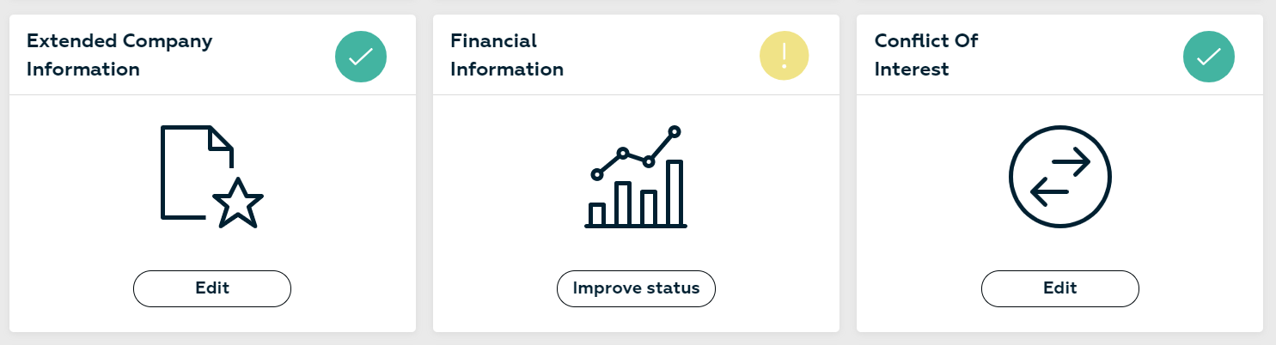Click the green checkmark on Conflict Of Interest
This screenshot has height=345, width=1276.
click(1209, 57)
